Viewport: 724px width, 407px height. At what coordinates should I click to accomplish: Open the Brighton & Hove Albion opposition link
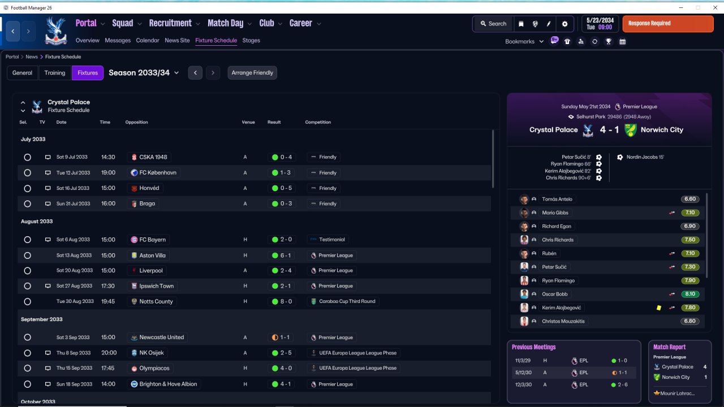tap(163, 384)
